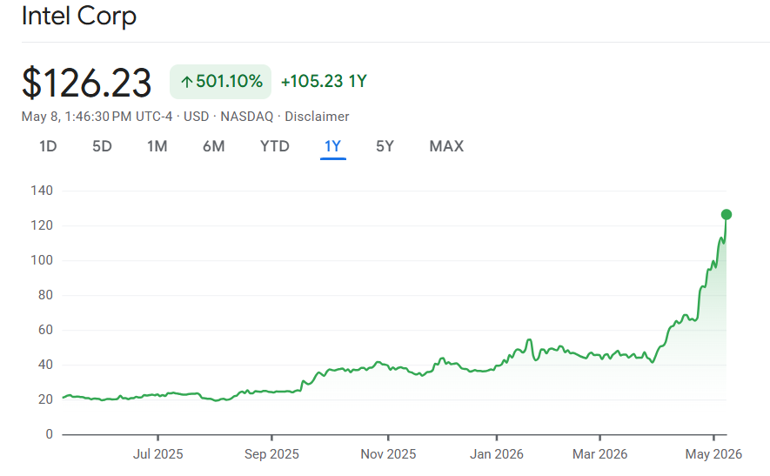The width and height of the screenshot is (770, 476).
Task: Click the green endpoint dot on chart
Action: pyautogui.click(x=726, y=215)
